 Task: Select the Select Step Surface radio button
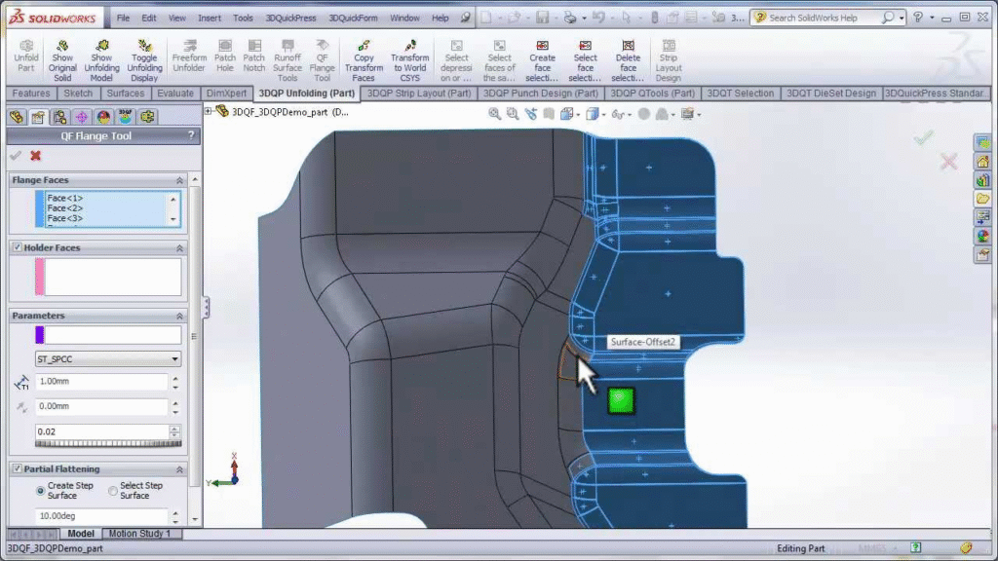coord(113,491)
